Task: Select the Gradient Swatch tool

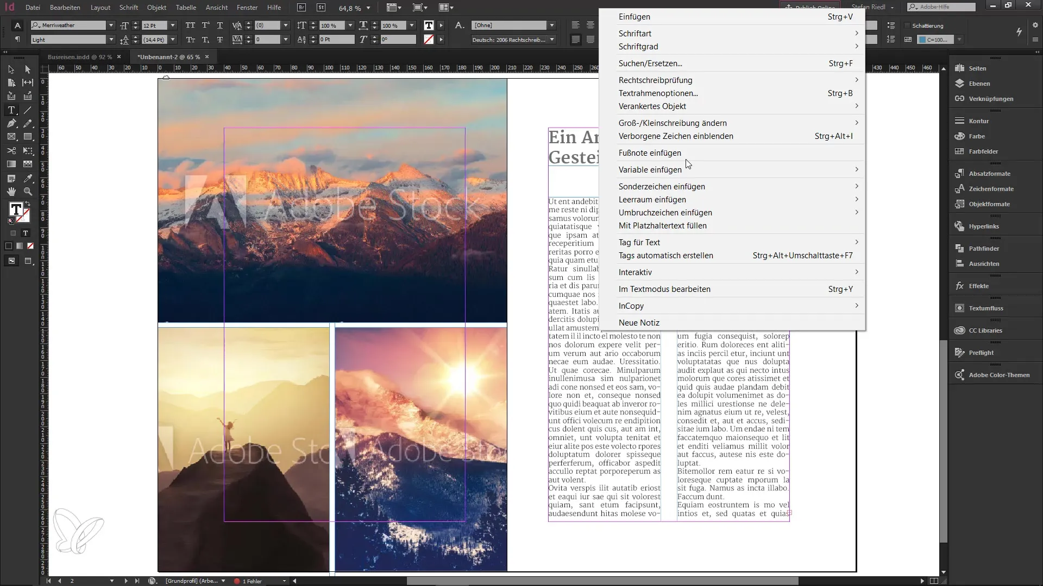Action: coord(11,164)
